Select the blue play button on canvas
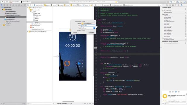Screen dimensions: 187x105 [x=79, y=64]
